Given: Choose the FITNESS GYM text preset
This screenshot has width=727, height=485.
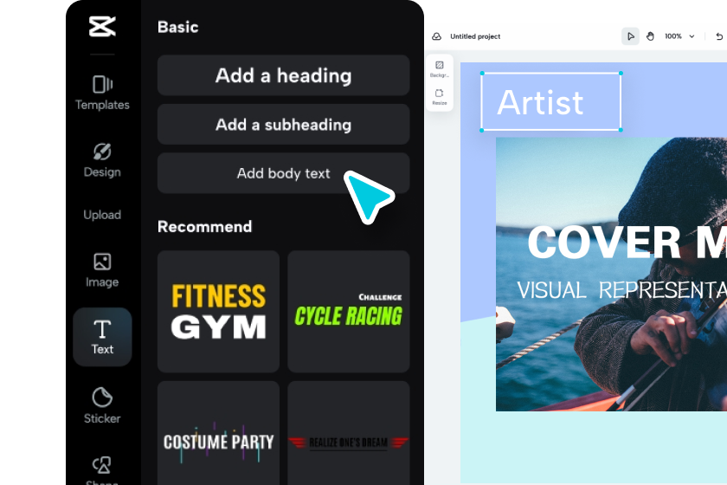Looking at the screenshot, I should coord(218,312).
